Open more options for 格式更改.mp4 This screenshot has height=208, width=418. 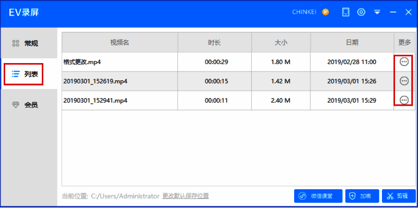[404, 62]
